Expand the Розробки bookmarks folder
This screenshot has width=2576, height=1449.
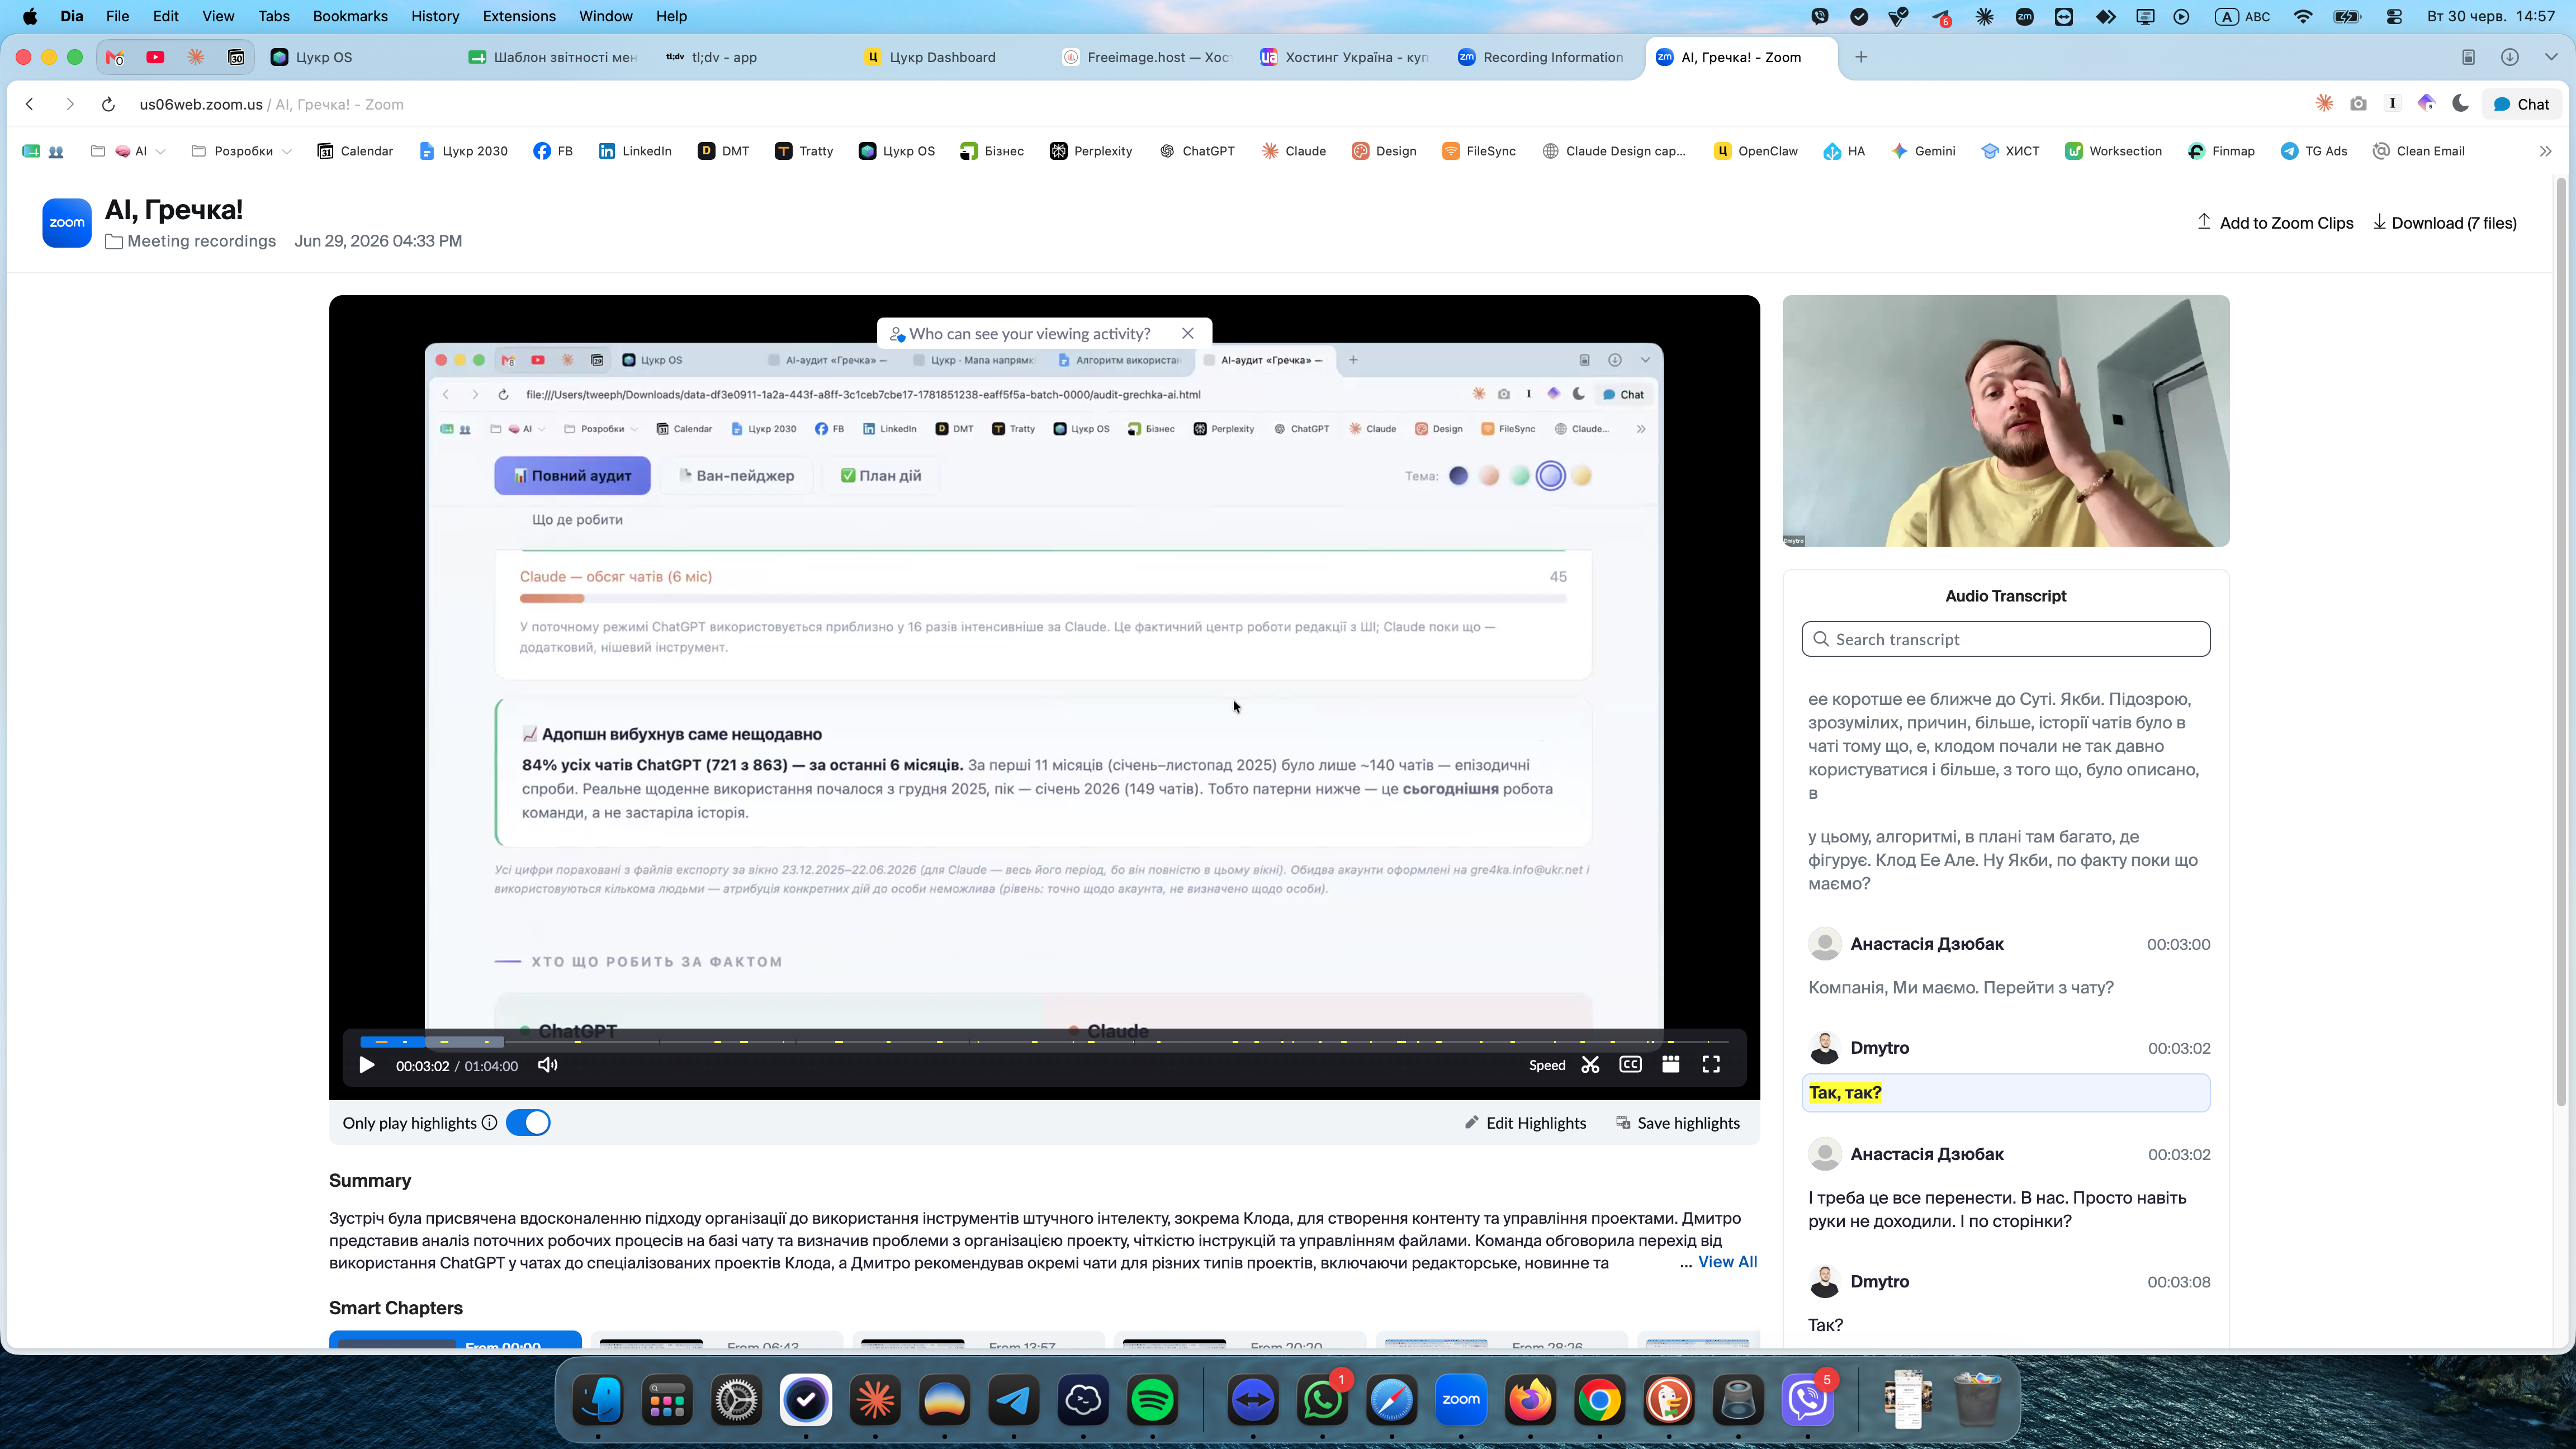pyautogui.click(x=241, y=151)
